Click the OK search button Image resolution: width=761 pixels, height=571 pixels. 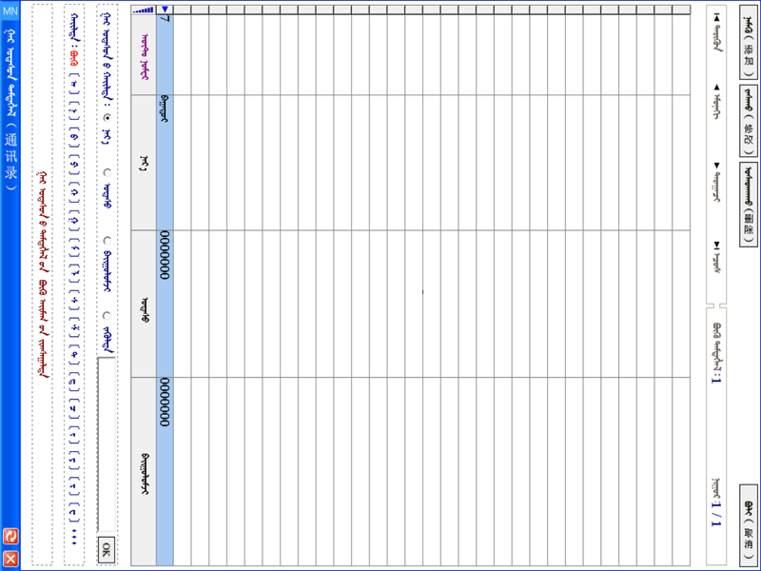(x=107, y=550)
